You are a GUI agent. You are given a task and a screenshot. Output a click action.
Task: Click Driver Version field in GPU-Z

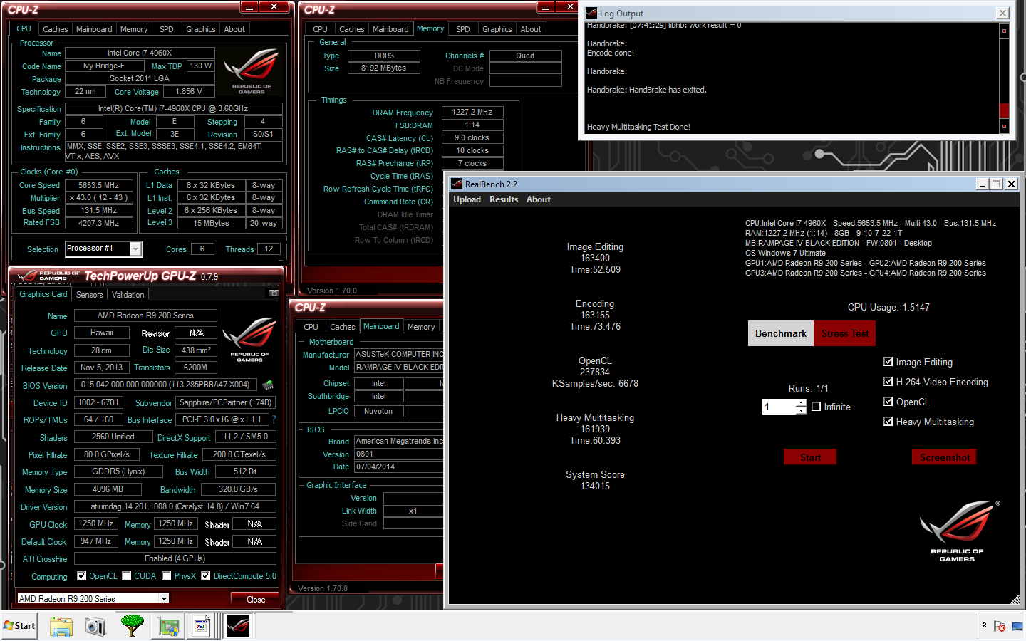(175, 506)
